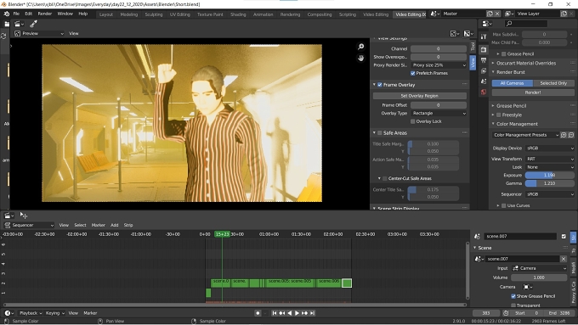Click the Blender logo menu icon
The image size is (578, 325).
click(7, 14)
